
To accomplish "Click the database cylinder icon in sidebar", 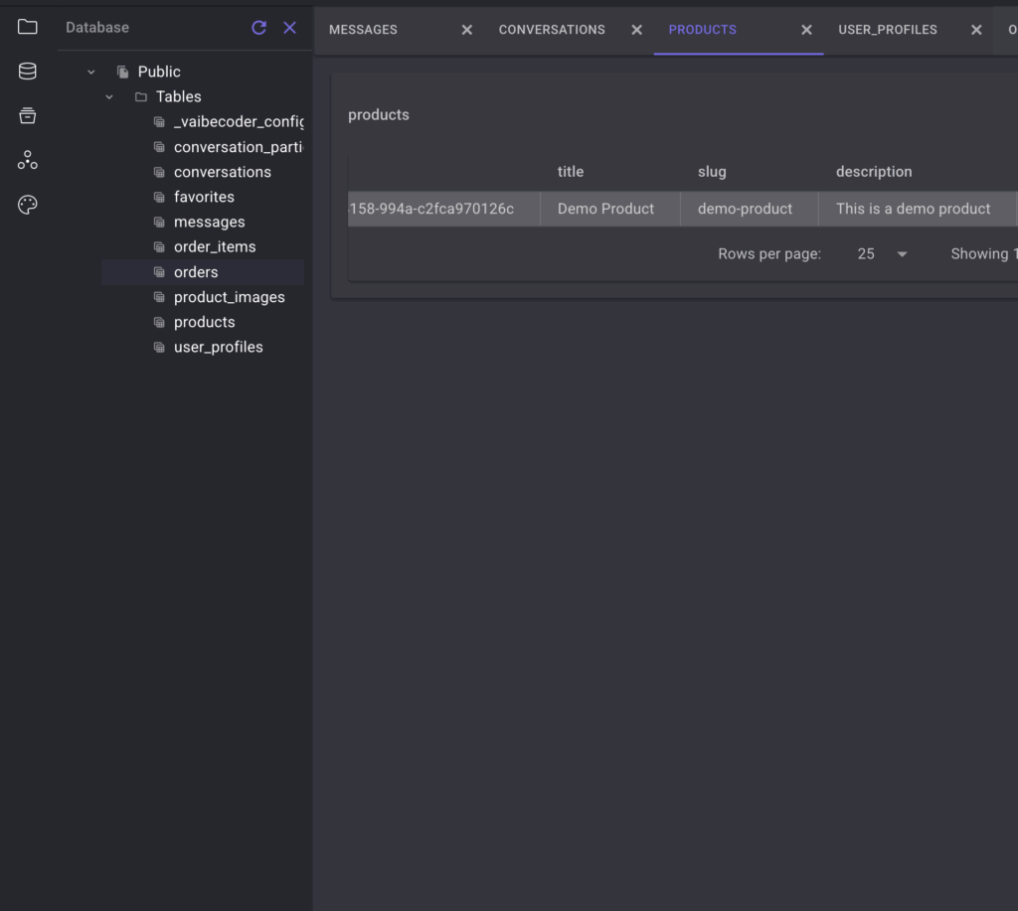I will 28,72.
